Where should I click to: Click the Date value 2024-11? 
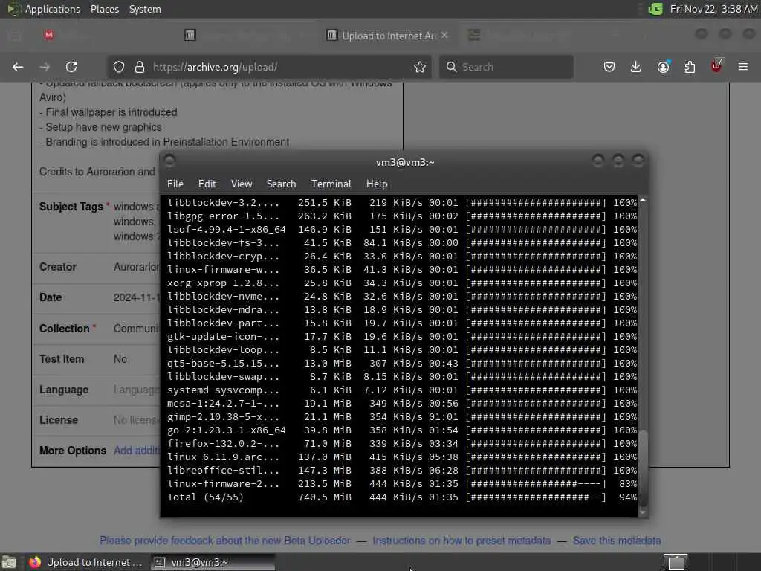(135, 297)
